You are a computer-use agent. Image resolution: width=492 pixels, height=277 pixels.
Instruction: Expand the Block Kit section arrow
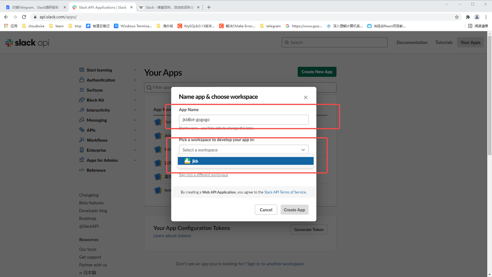click(x=135, y=100)
